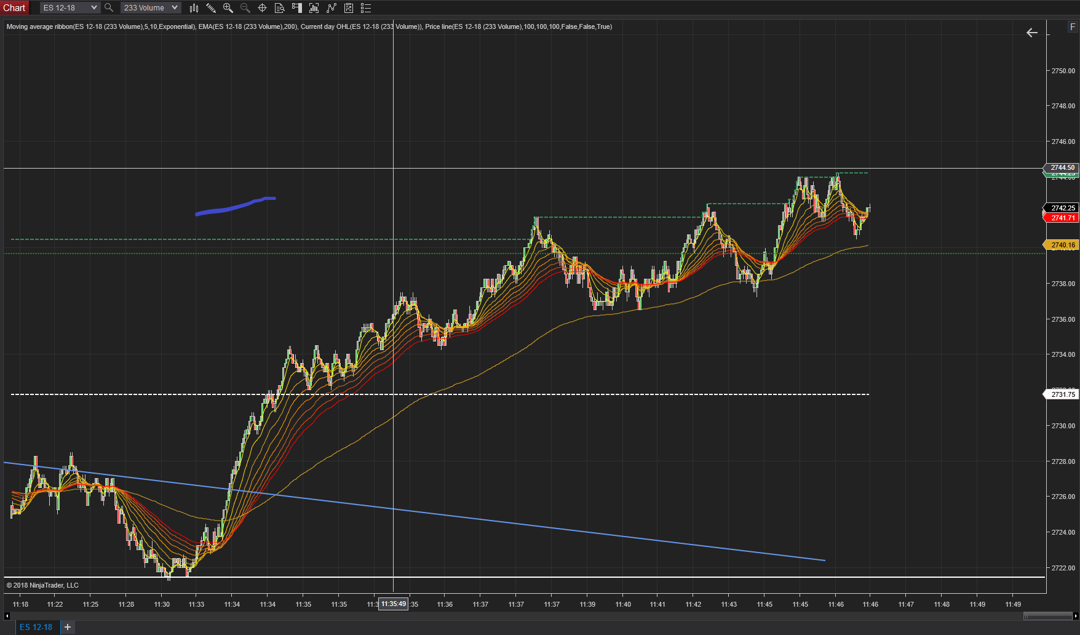Image resolution: width=1080 pixels, height=635 pixels.
Task: Click the indicator label text at chart top
Action: coord(309,26)
